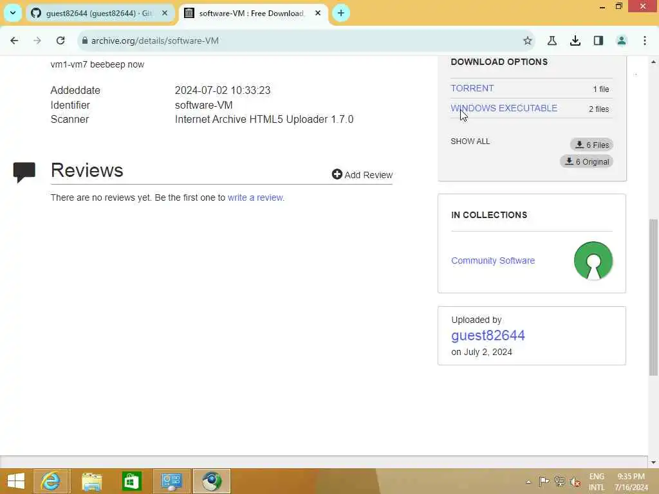659x494 pixels.
Task: Open the control panel taskbar app
Action: [171, 481]
